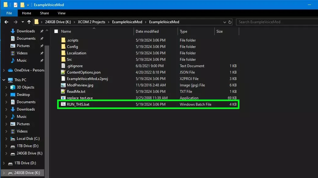Click the ContentOptions.json file icon

coord(63,72)
